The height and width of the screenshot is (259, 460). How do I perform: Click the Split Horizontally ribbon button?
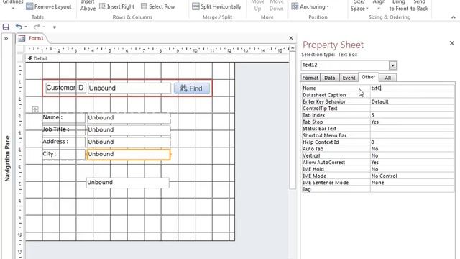tap(216, 6)
